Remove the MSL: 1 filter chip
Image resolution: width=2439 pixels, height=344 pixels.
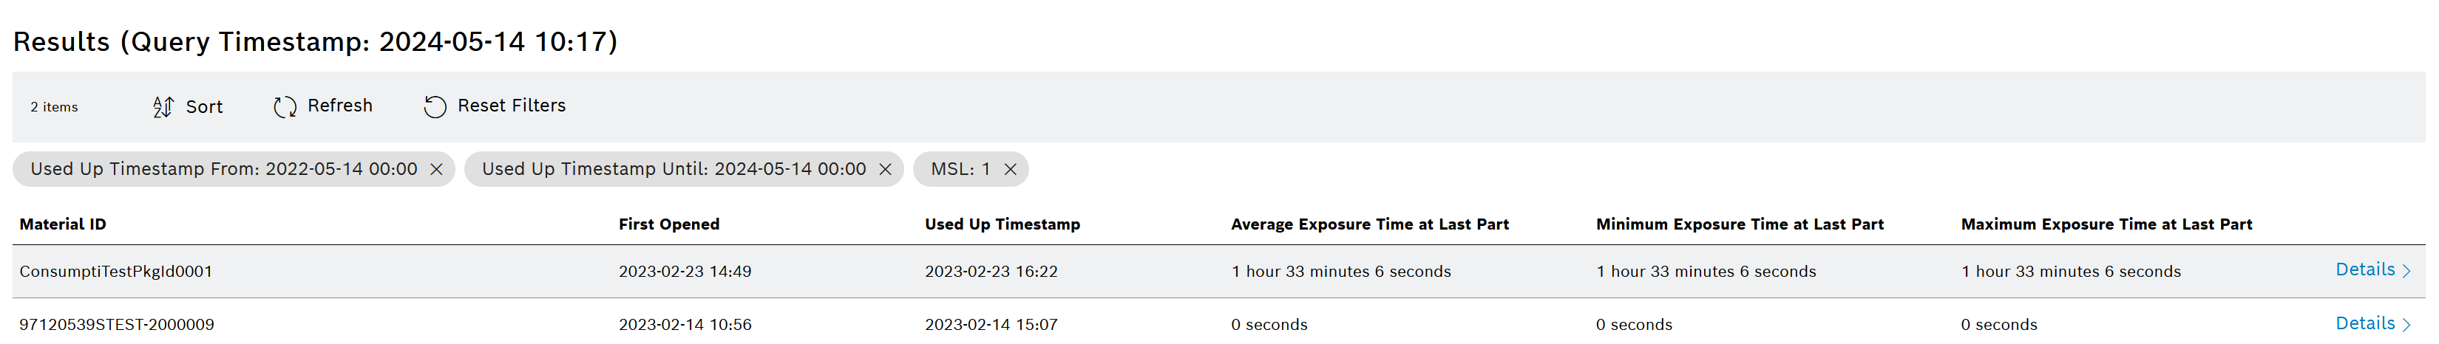pos(1010,169)
